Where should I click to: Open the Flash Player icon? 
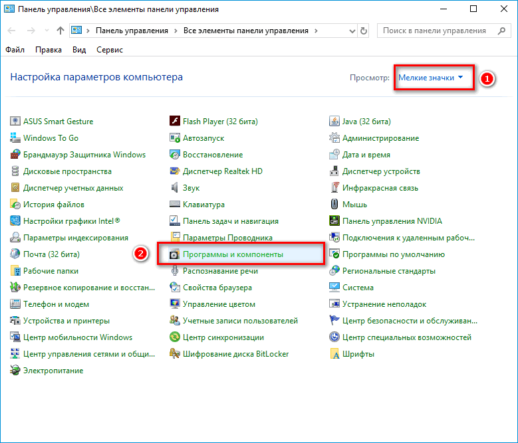coord(176,122)
